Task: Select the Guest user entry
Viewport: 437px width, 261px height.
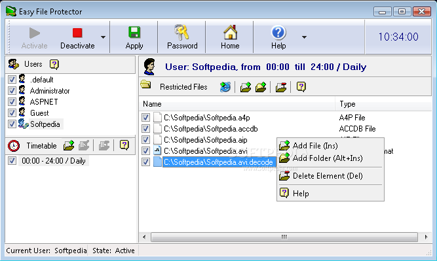Action: (x=39, y=113)
